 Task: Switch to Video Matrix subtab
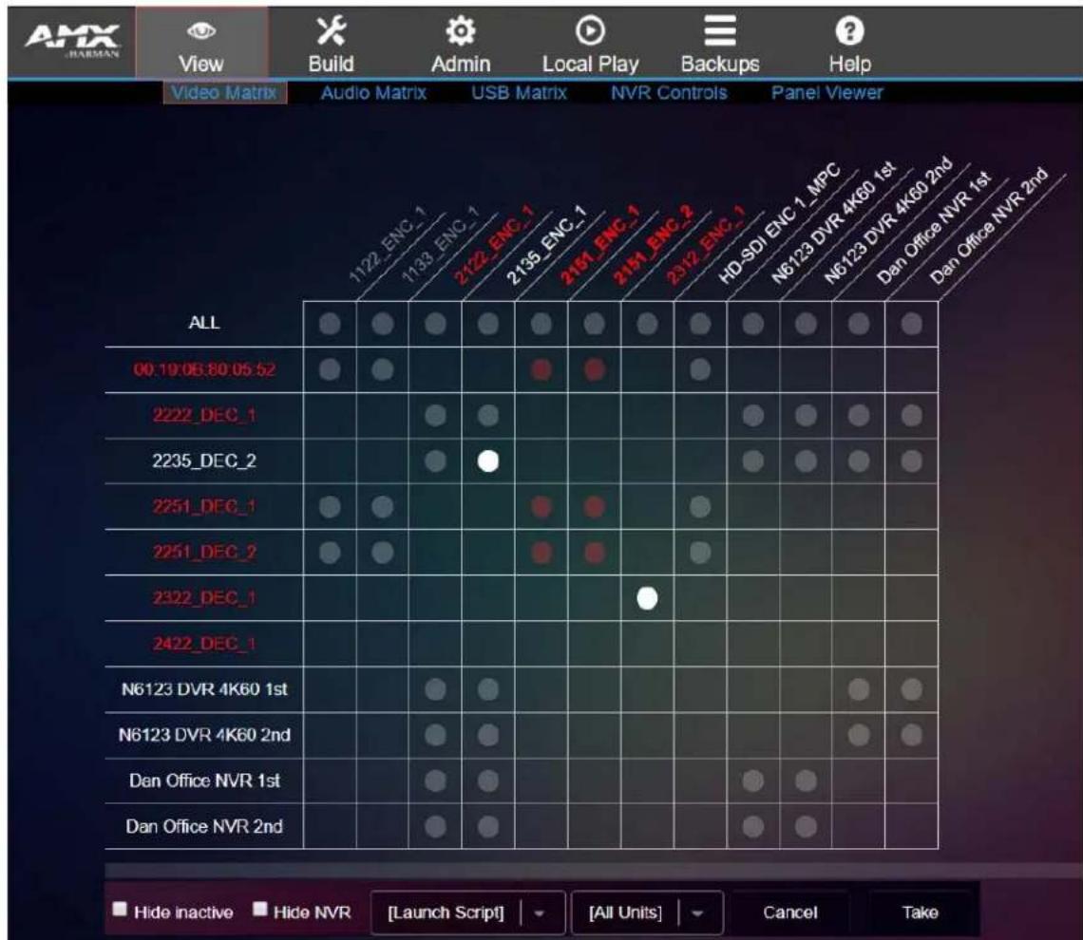coord(224,92)
